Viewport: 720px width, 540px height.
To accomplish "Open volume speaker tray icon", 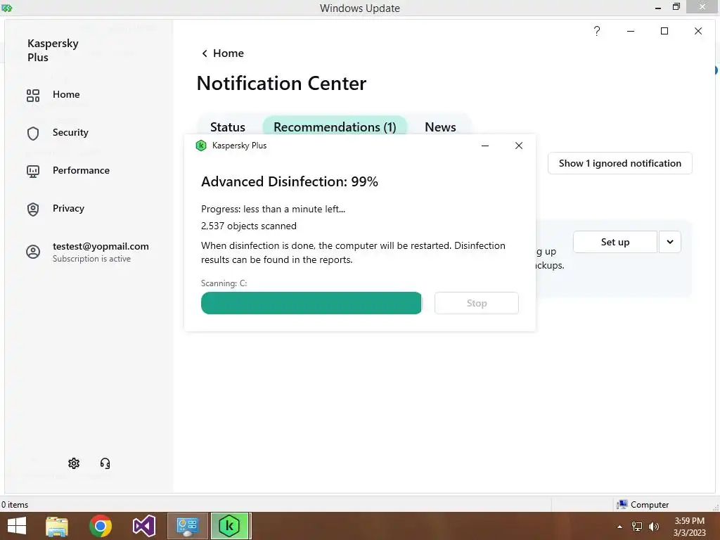I will point(653,527).
